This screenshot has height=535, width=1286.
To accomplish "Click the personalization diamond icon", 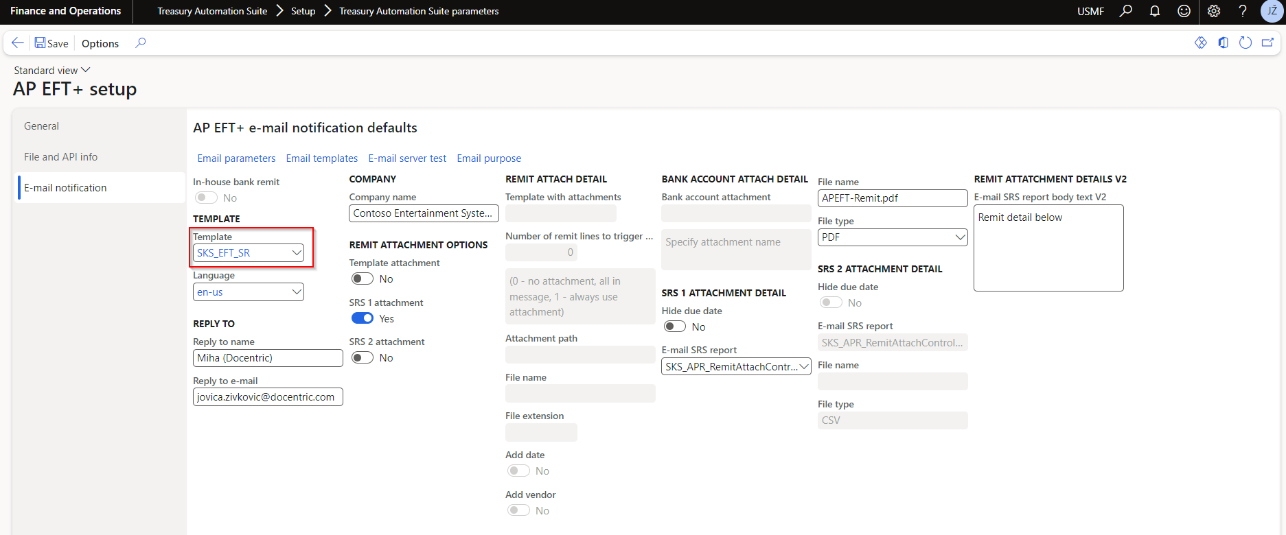I will coord(1201,43).
